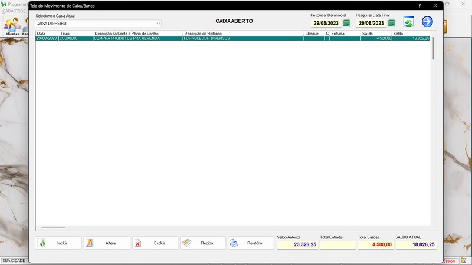The height and width of the screenshot is (265, 472).
Task: Click the C0000005 title cell
Action: point(76,38)
